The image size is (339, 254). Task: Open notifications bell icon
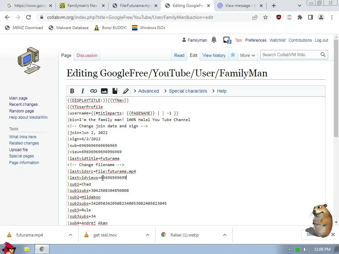coord(214,40)
